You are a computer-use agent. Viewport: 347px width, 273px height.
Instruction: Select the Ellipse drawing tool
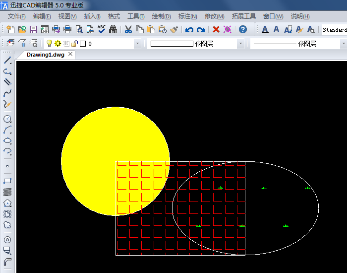[x=7, y=140]
